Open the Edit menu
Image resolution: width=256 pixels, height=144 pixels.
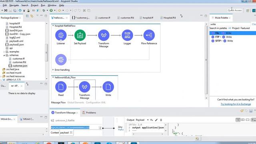coord(5,5)
